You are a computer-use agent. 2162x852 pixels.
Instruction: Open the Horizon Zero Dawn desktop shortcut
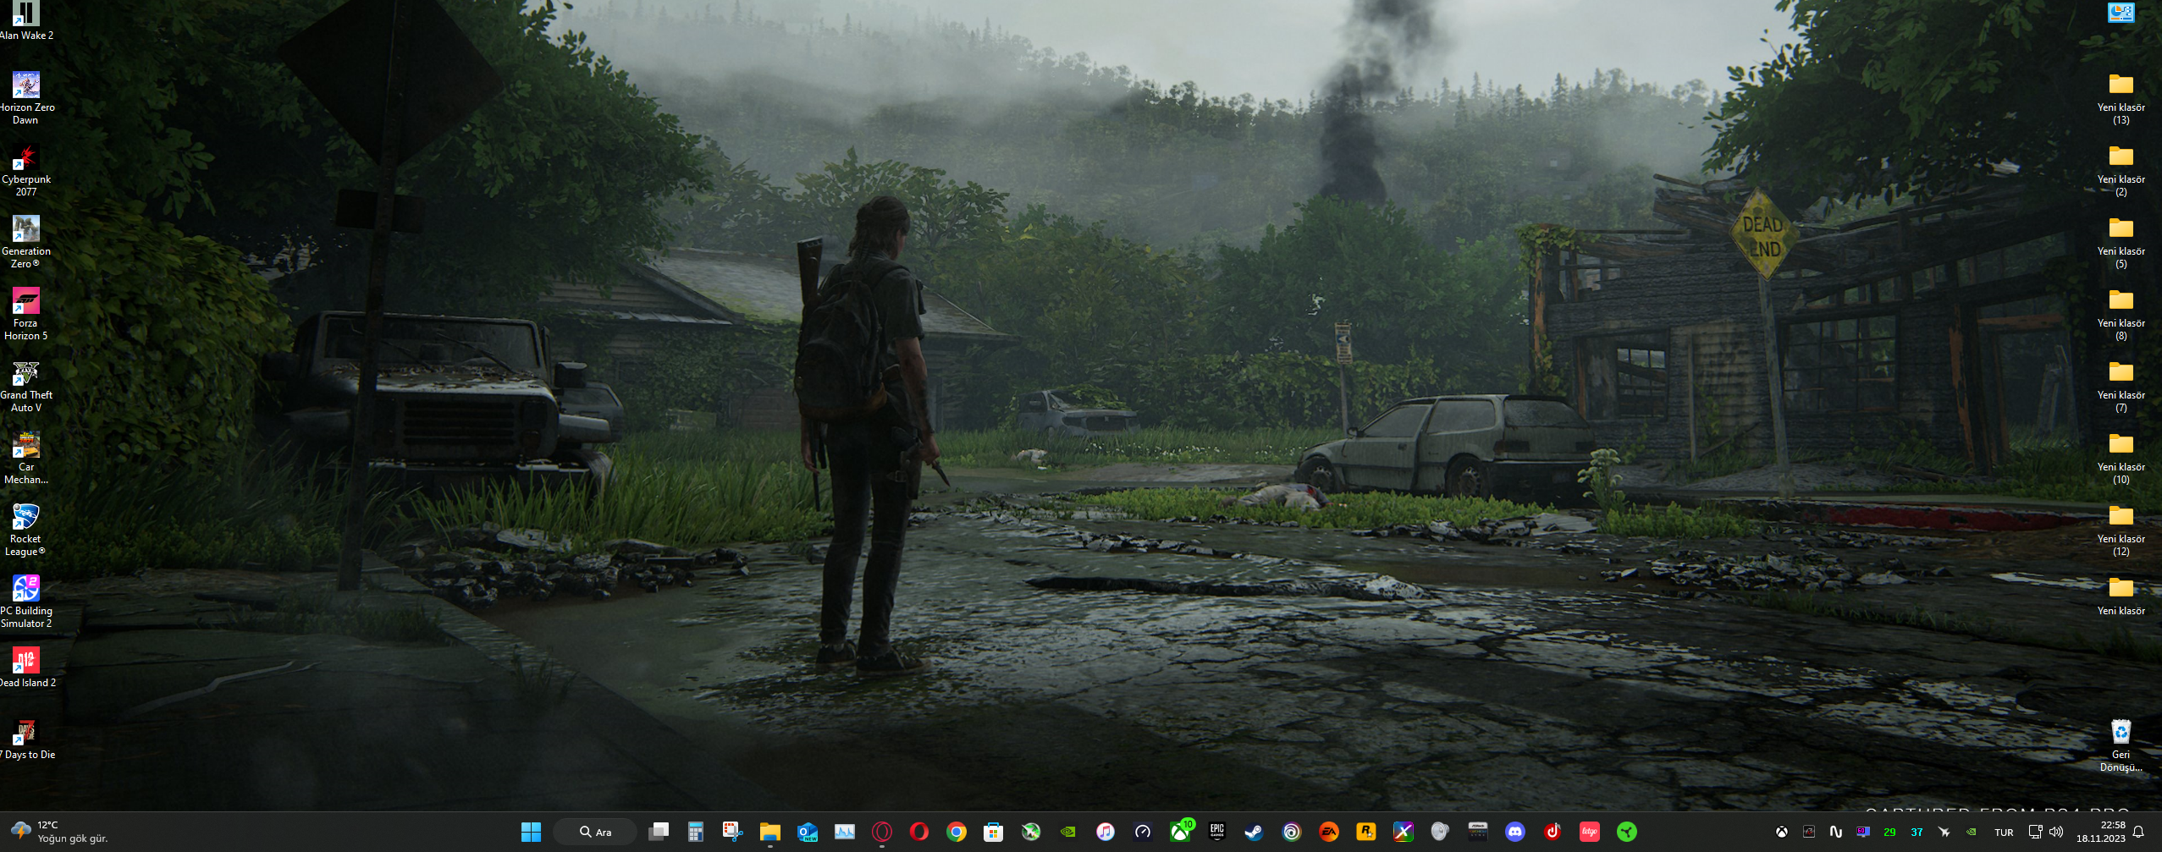(x=25, y=98)
